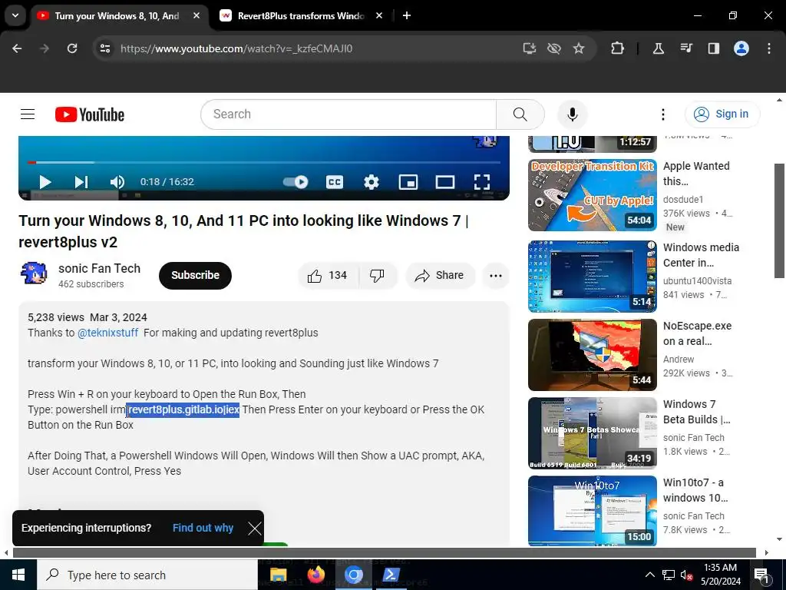Viewport: 786px width, 590px height.
Task: Switch to theater mode
Action: tap(444, 181)
